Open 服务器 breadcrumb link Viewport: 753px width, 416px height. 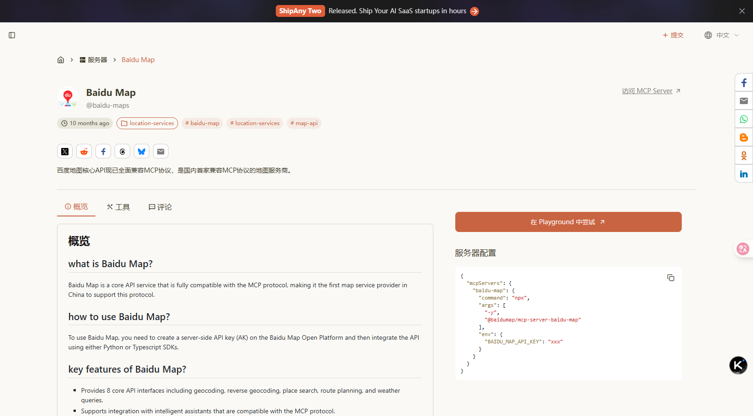tap(93, 60)
